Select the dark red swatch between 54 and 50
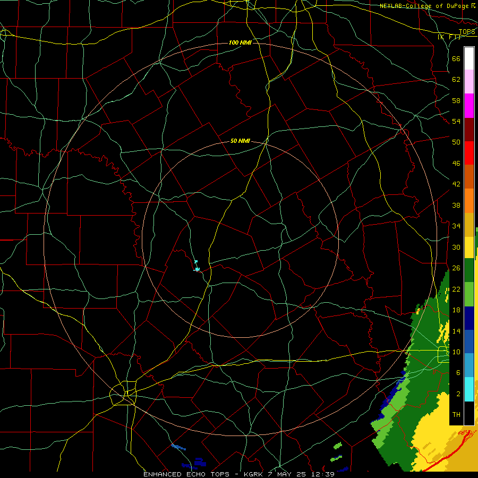The image size is (478, 478). [469, 130]
